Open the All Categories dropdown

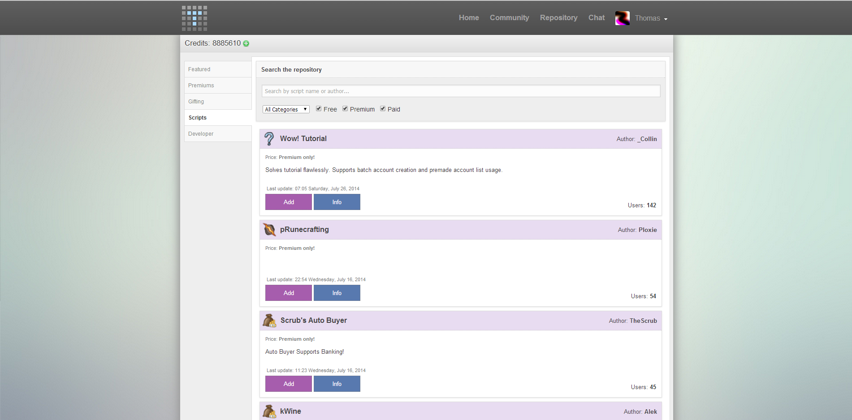point(286,109)
